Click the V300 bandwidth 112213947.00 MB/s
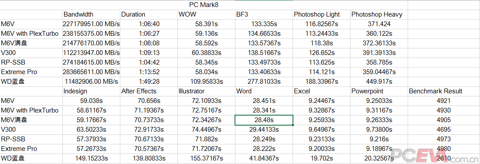The height and width of the screenshot is (164, 480). coord(91,53)
